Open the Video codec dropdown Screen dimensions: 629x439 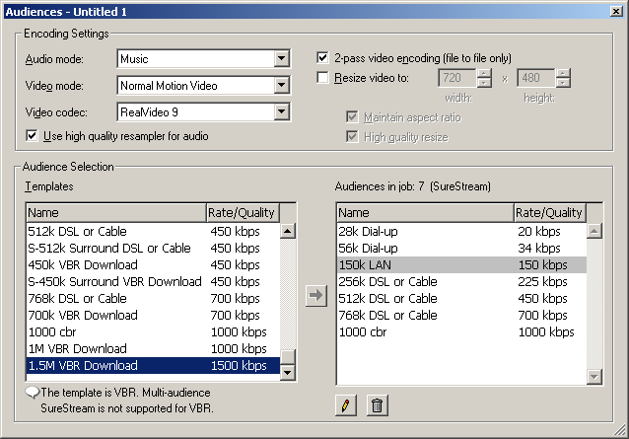point(282,111)
